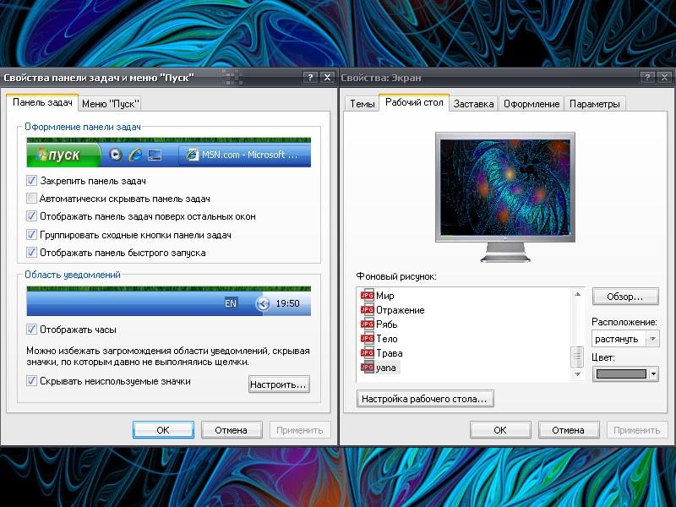The image size is (676, 507).
Task: Click the Обзор... button
Action: [x=625, y=297]
